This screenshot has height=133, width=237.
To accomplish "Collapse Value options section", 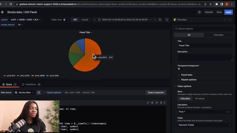I will (184, 86).
